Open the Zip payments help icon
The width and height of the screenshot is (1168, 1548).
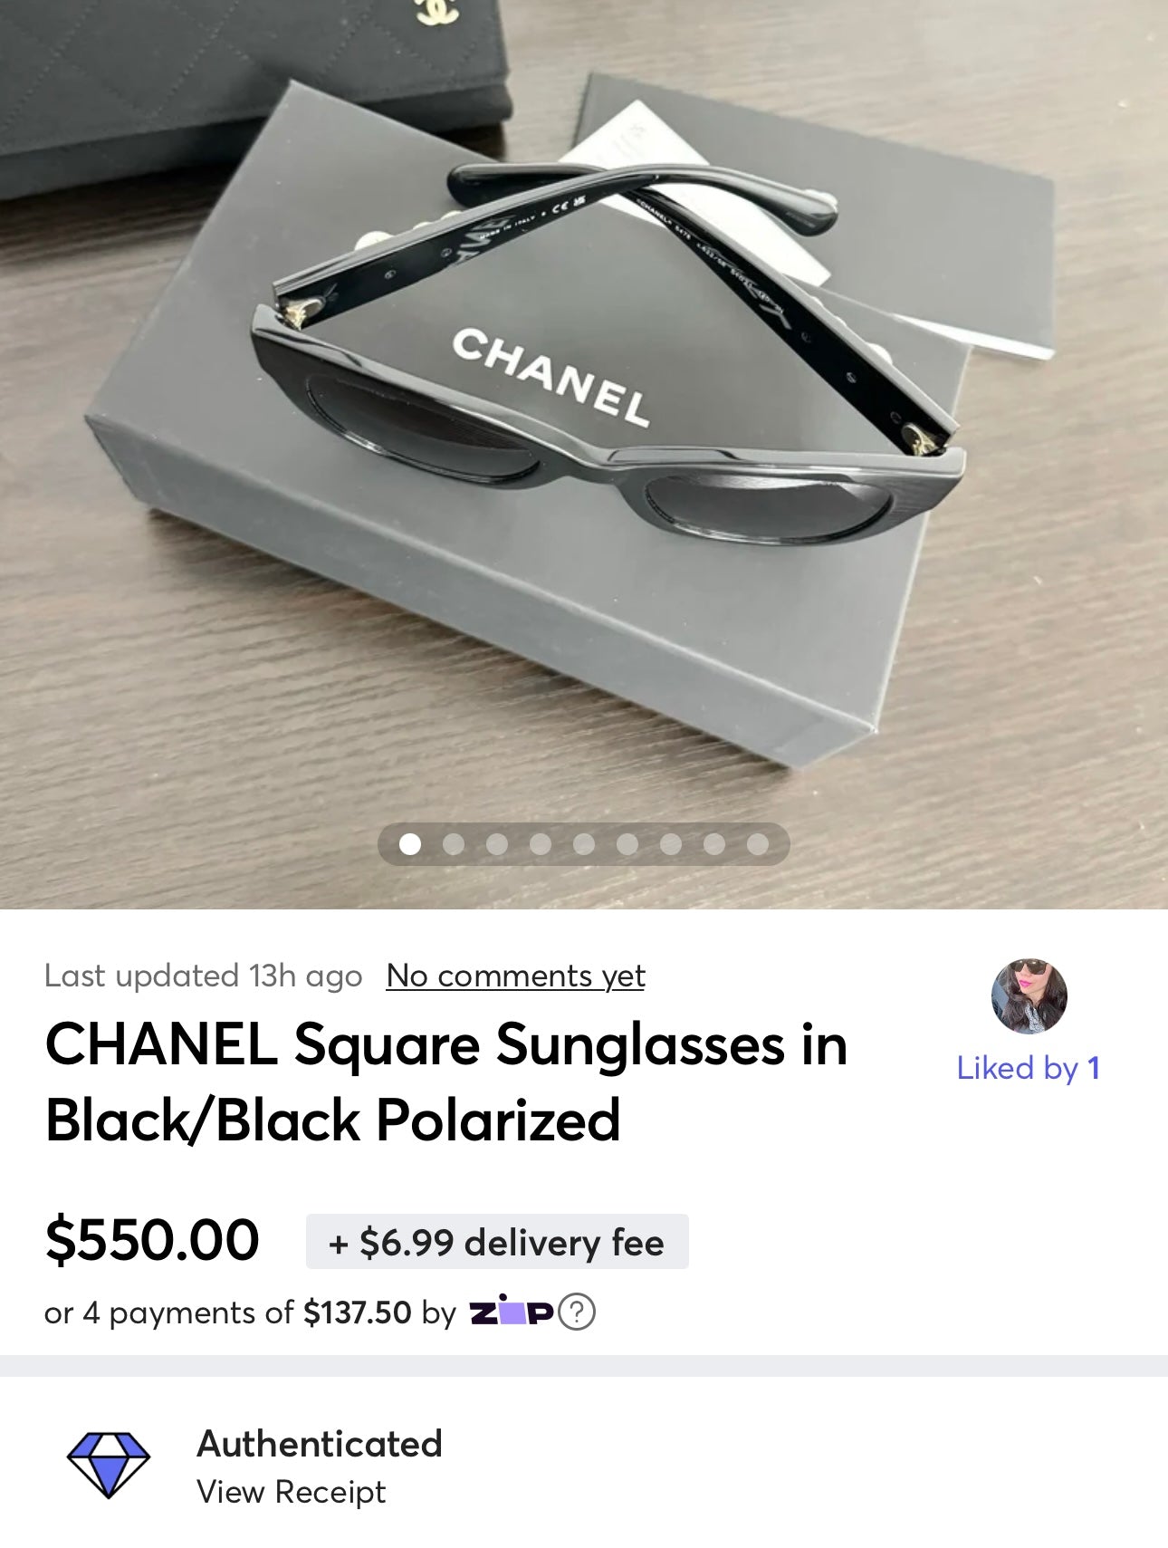pos(577,1312)
